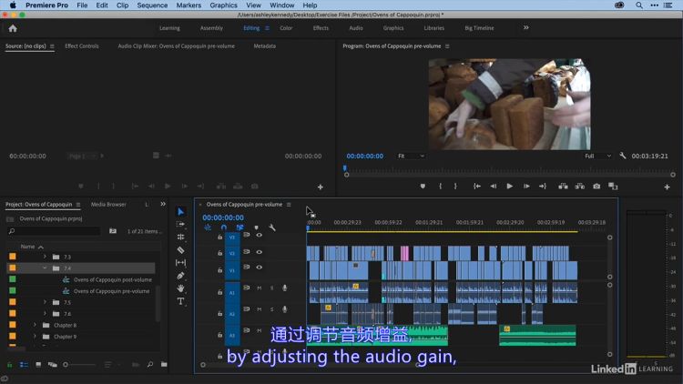Open Program monitor button editor plus
The height and width of the screenshot is (384, 683).
coord(667,187)
